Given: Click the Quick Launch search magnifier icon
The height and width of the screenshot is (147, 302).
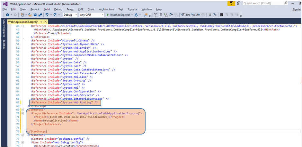Looking at the screenshot, I should [286, 3].
